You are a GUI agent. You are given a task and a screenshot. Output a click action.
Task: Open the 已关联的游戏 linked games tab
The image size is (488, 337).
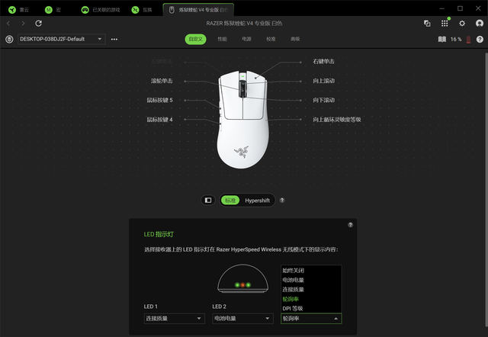100,10
